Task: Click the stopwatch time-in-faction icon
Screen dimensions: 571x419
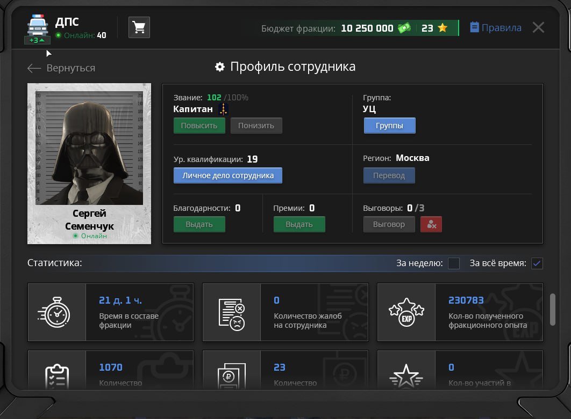Action: click(56, 312)
